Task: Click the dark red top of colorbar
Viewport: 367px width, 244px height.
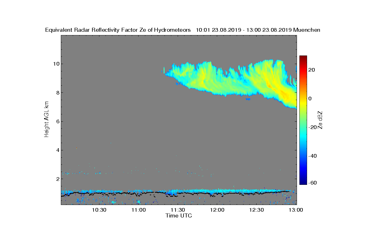Action: [x=303, y=57]
